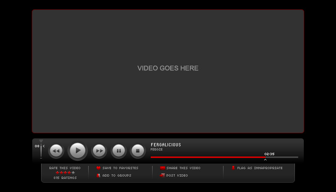Choose the Share This Video link

[x=183, y=168]
